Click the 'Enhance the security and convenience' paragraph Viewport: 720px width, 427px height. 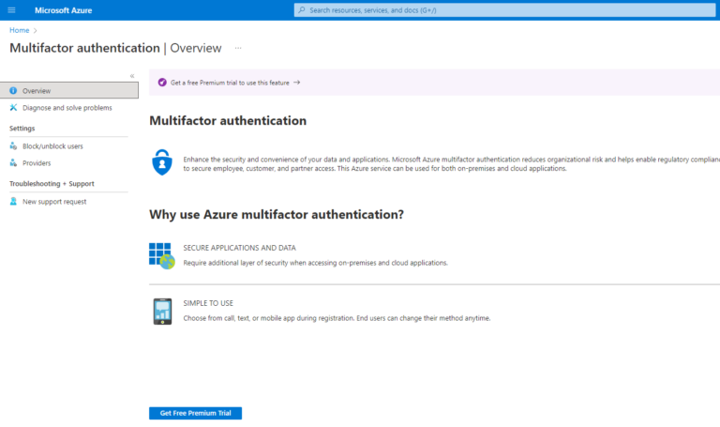point(451,164)
